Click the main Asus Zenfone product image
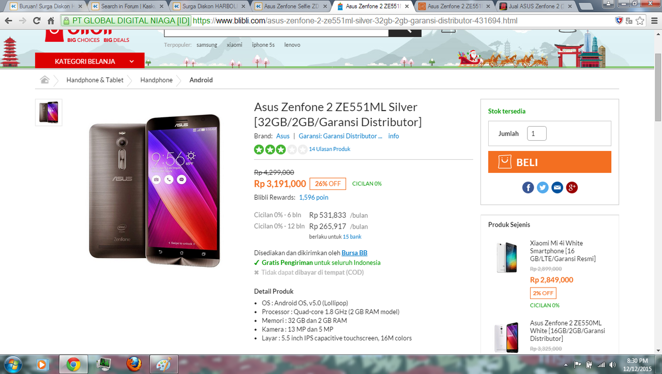 155,189
